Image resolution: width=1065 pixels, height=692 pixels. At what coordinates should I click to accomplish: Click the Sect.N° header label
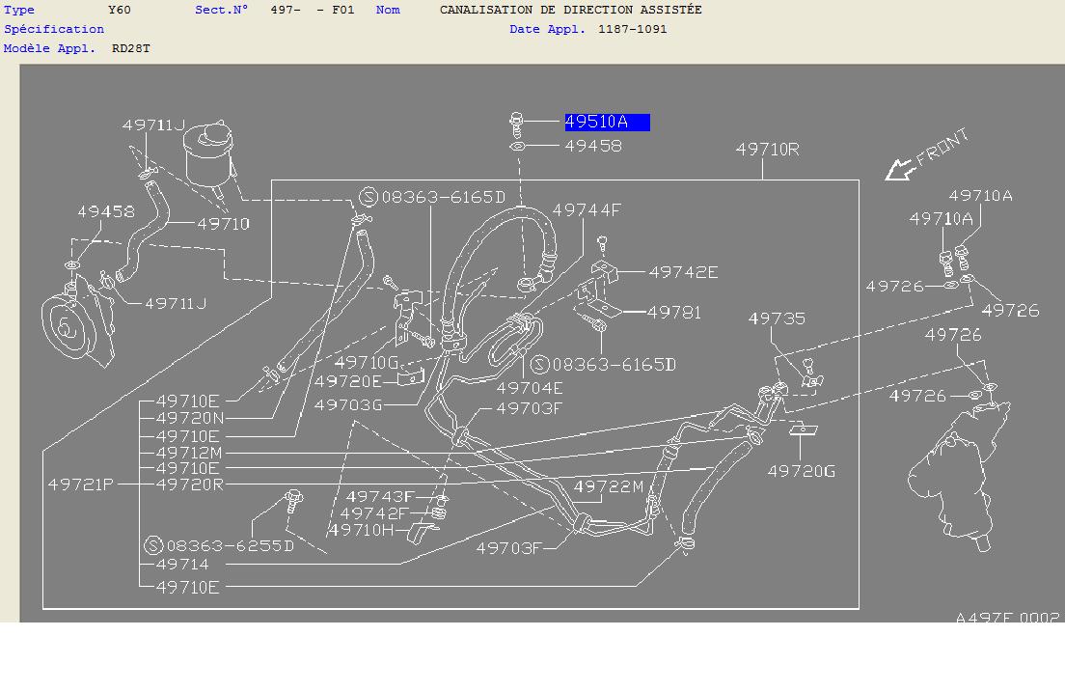[x=222, y=11]
